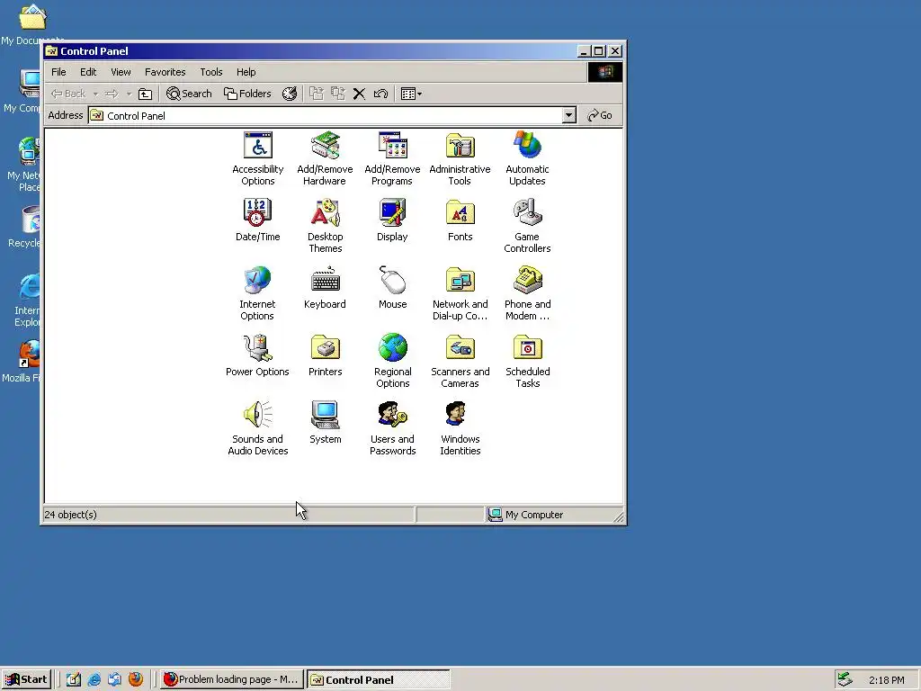The height and width of the screenshot is (691, 921).
Task: Open Date/Time settings icon
Action: 258,220
